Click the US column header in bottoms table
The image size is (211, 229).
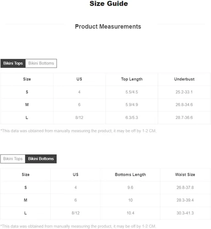pyautogui.click(x=76, y=174)
